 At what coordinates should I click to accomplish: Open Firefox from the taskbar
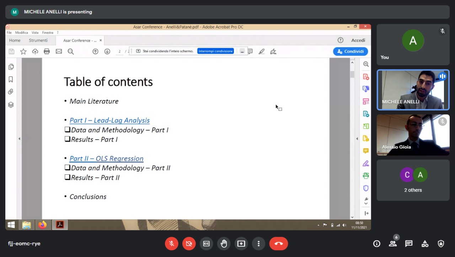coord(43,225)
